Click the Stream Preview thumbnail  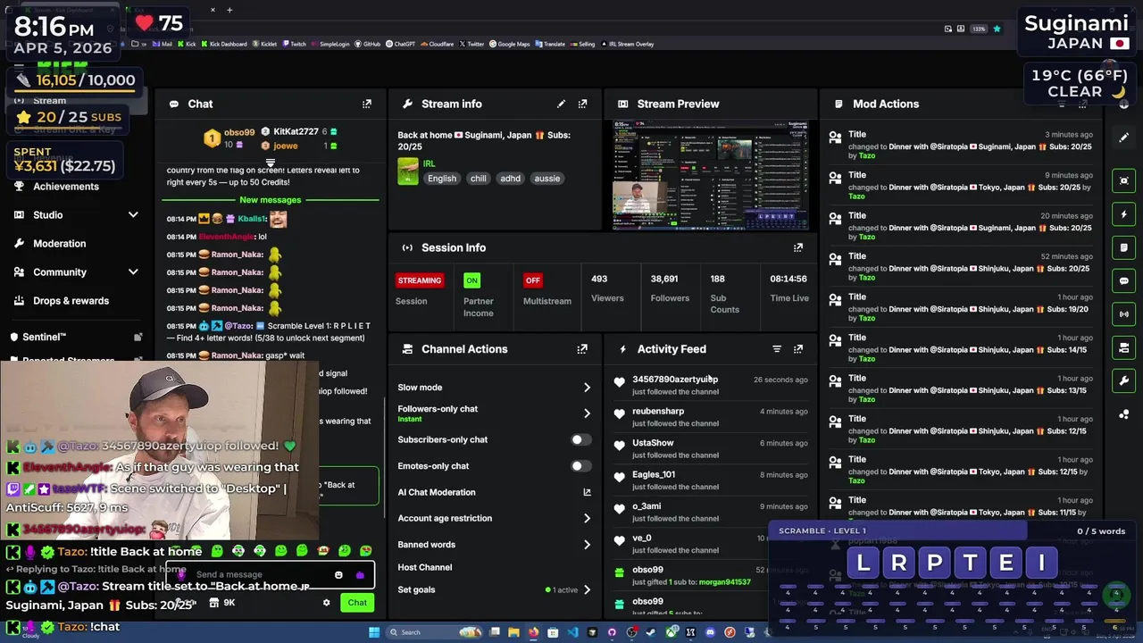[x=711, y=176]
